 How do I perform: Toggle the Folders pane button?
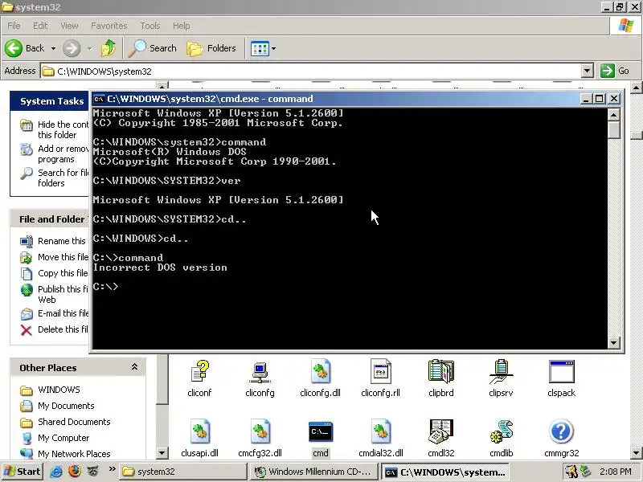point(211,48)
